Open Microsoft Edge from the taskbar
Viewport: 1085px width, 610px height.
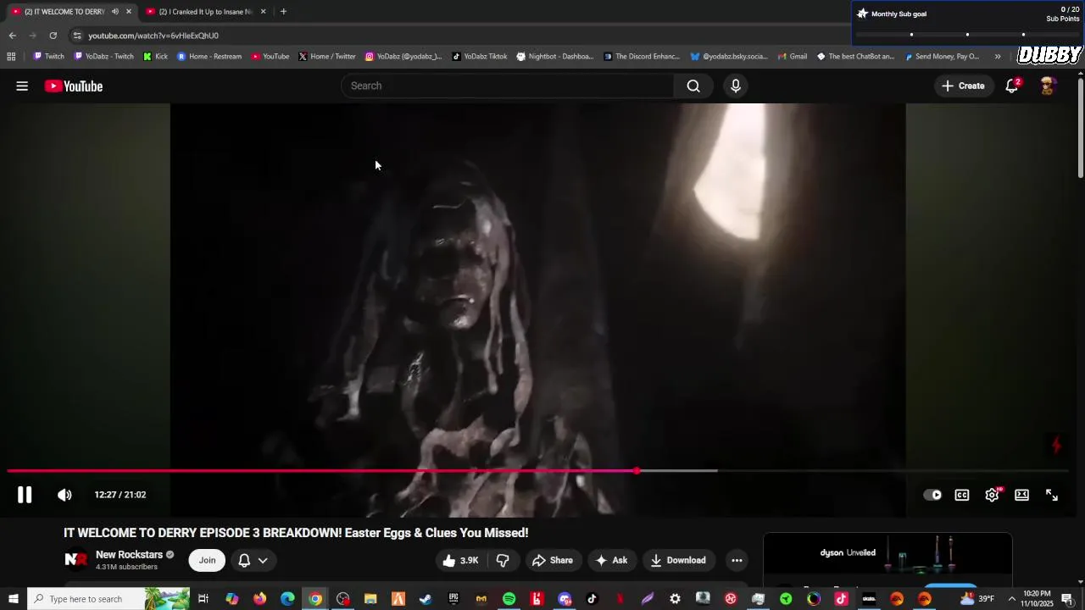click(x=287, y=599)
